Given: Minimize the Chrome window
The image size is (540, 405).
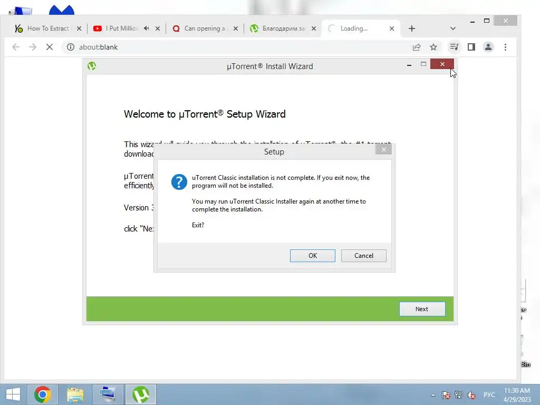Looking at the screenshot, I should point(472,21).
